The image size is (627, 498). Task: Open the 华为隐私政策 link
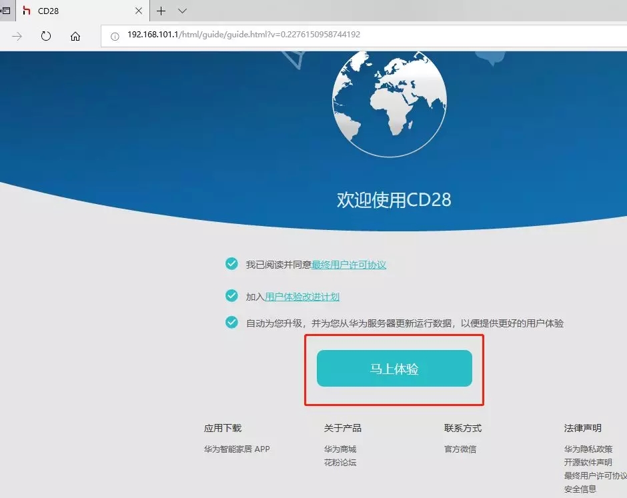pyautogui.click(x=588, y=449)
